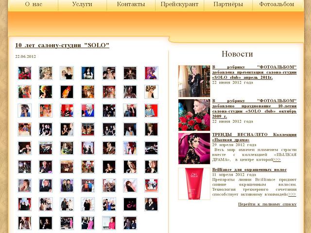Open the news thumbnail of woman in black leather
The image size is (311, 233).
[194, 81]
